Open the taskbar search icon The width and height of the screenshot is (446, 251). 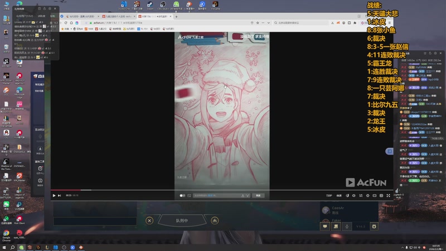(x=12, y=247)
